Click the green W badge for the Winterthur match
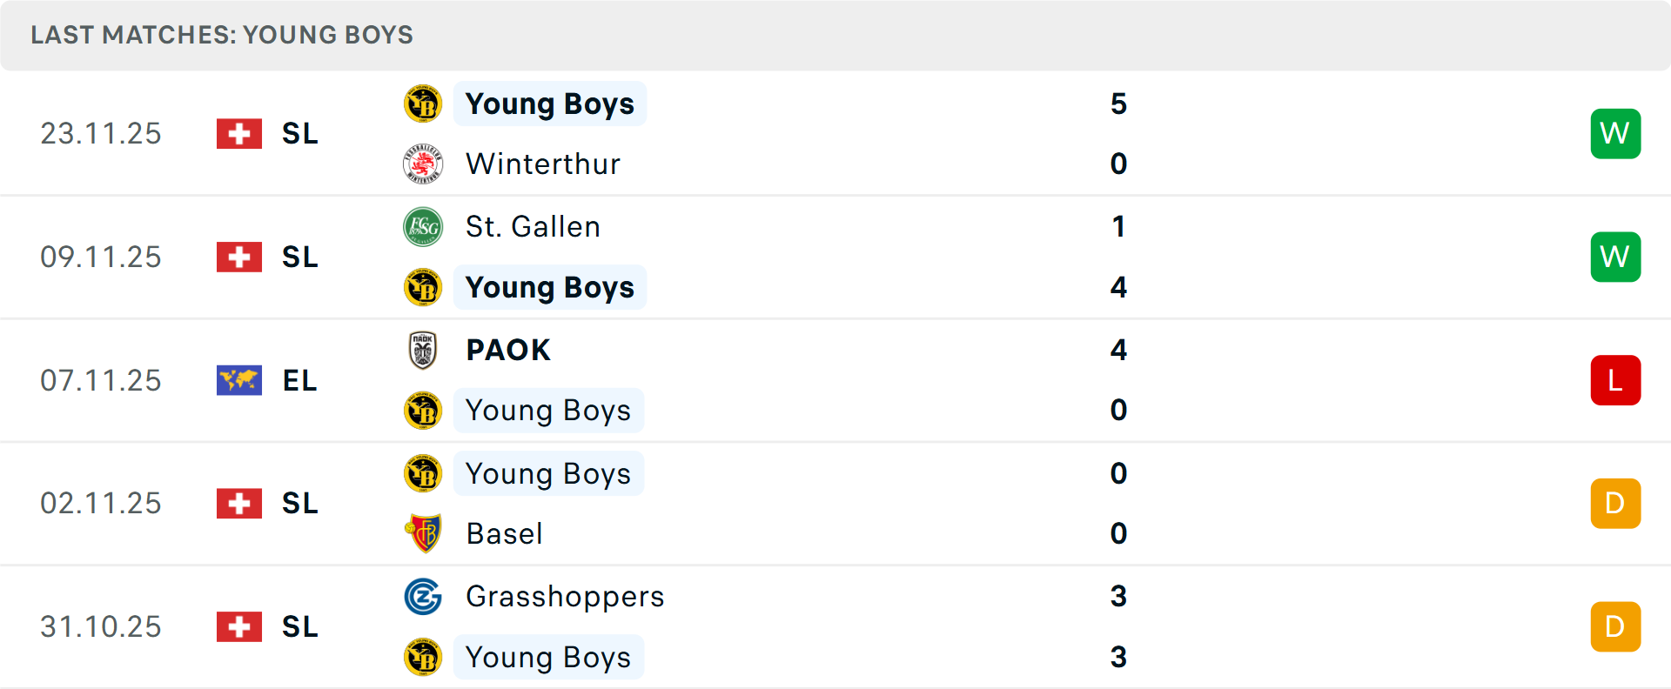The image size is (1671, 689). click(x=1615, y=133)
